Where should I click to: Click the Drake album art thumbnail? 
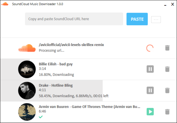coord(27,91)
